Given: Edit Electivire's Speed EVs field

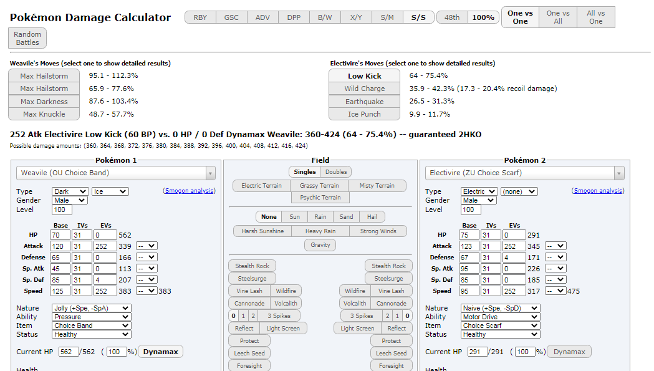Looking at the screenshot, I should tap(514, 291).
